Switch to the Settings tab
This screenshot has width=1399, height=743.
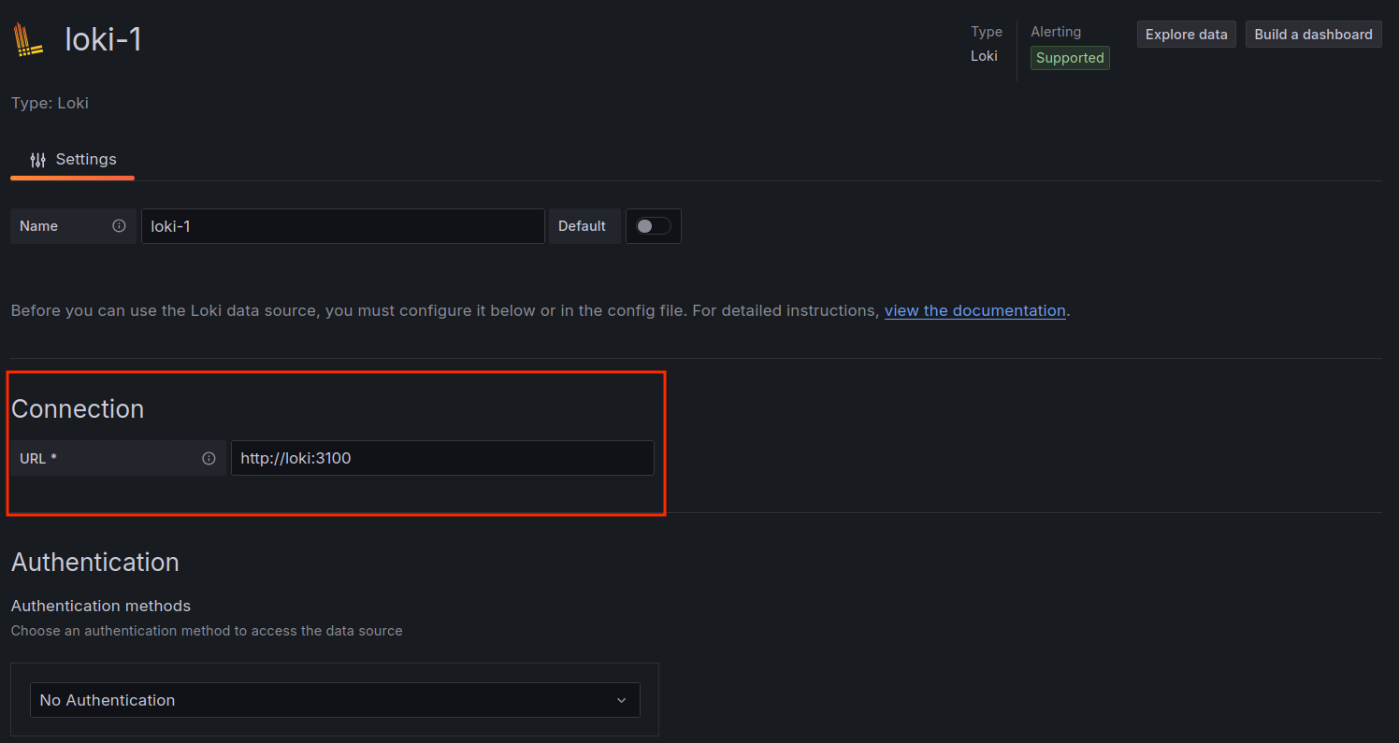73,160
